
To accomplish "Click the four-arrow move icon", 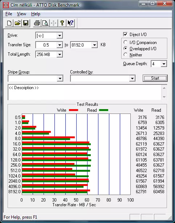I will (53, 23).
